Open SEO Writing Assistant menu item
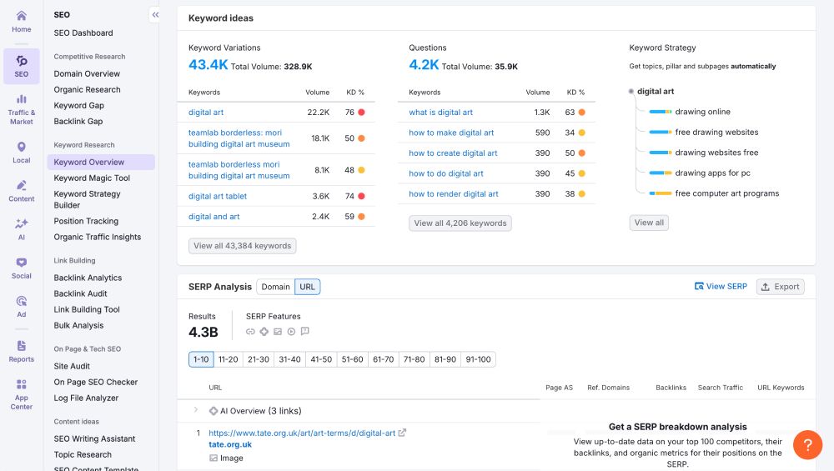 94,438
